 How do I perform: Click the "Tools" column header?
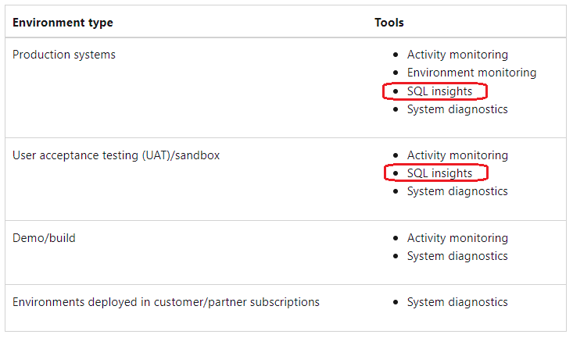[x=389, y=23]
